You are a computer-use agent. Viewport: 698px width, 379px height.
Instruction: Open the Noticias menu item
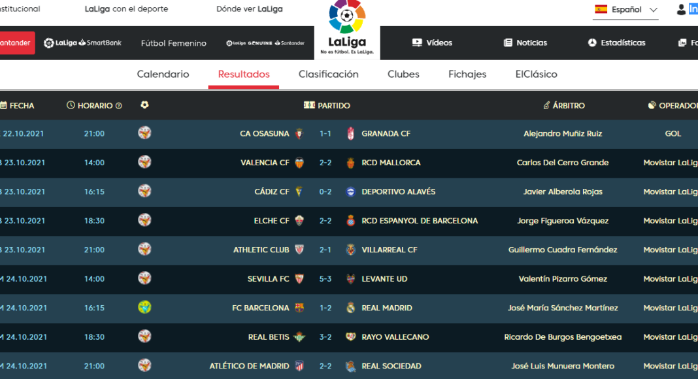pyautogui.click(x=525, y=43)
